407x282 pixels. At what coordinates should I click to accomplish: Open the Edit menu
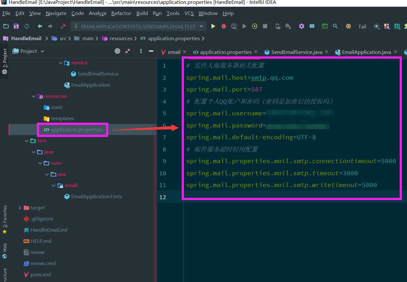20,13
